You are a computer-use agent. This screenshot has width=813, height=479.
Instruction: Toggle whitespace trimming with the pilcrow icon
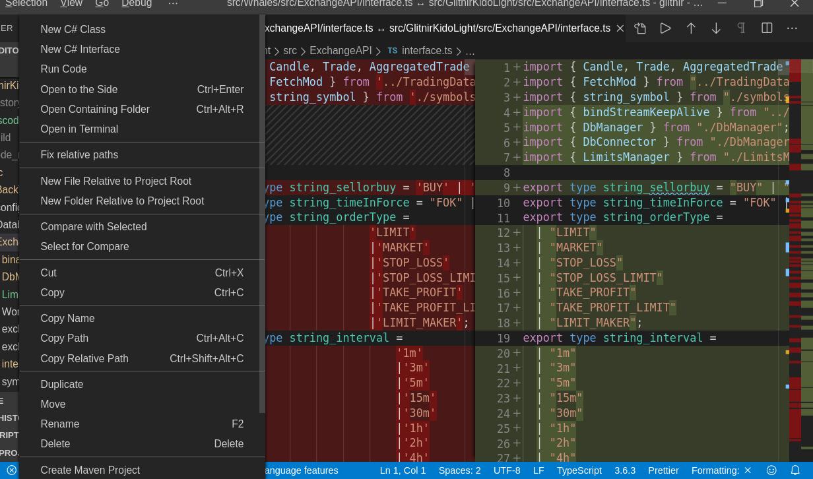pos(741,28)
